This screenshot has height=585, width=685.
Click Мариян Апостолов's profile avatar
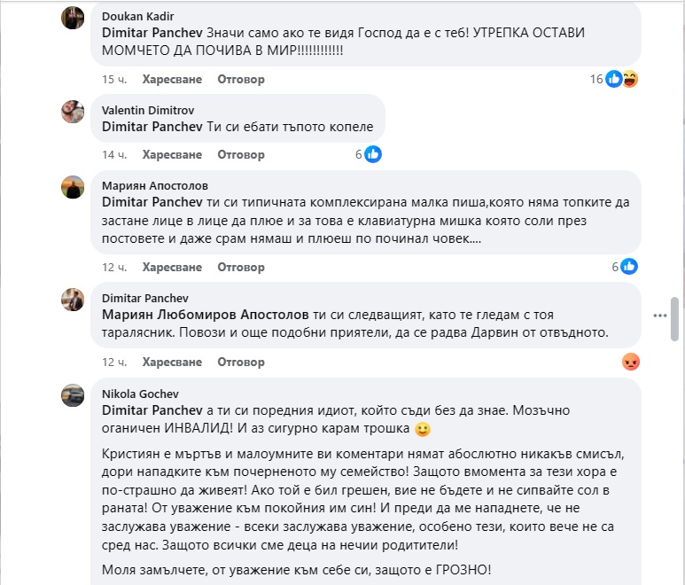pyautogui.click(x=73, y=187)
